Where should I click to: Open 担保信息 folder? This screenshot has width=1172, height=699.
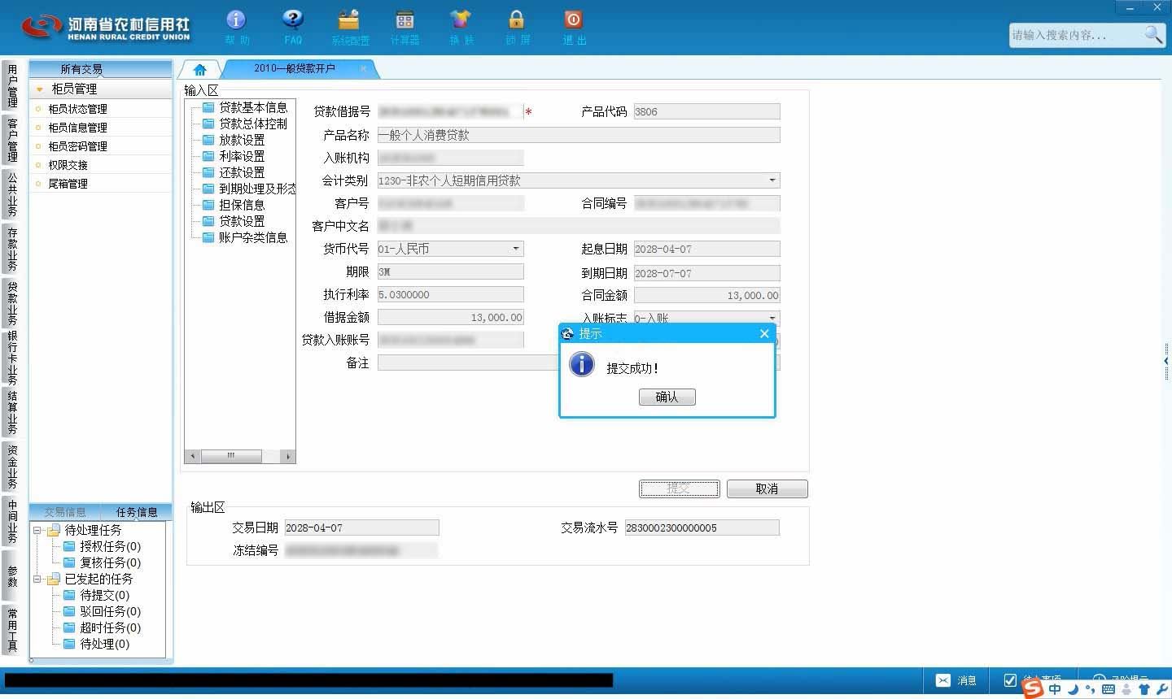(234, 205)
